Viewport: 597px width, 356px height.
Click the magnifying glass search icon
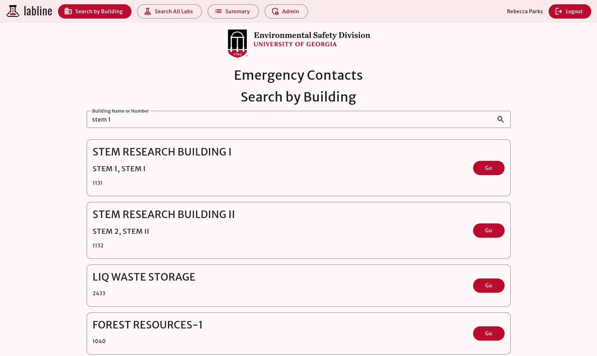(500, 119)
